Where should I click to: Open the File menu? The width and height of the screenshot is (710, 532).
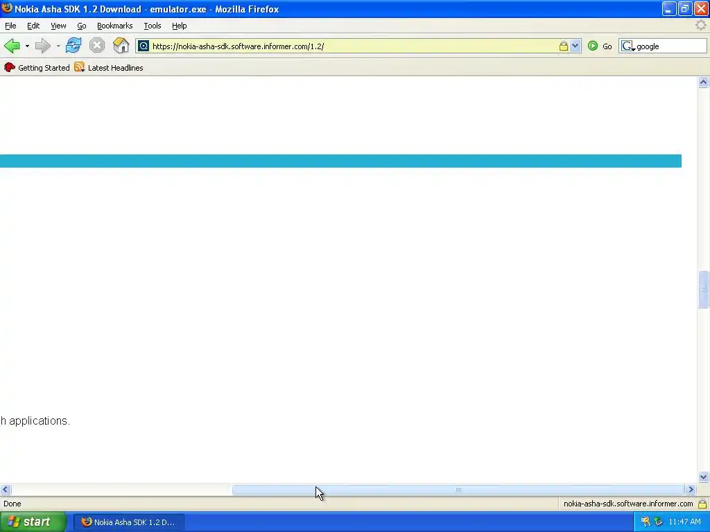(x=10, y=26)
